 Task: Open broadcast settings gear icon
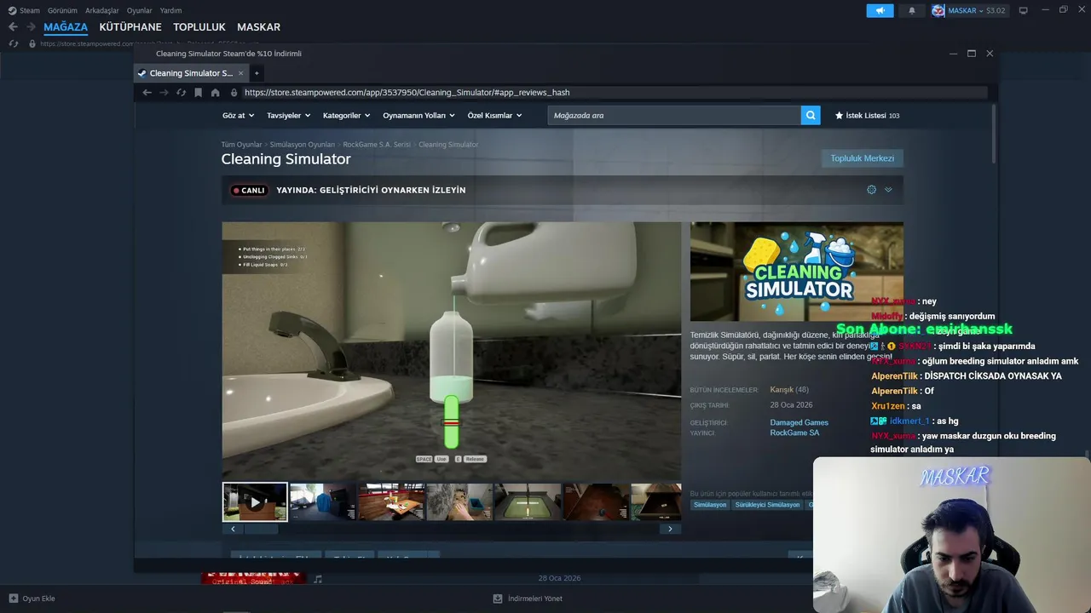871,190
